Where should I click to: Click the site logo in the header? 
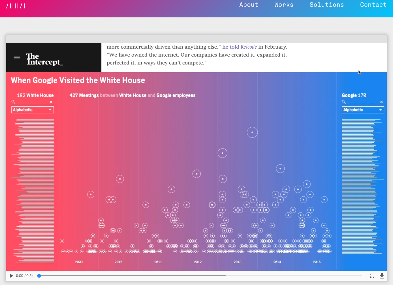pos(15,6)
